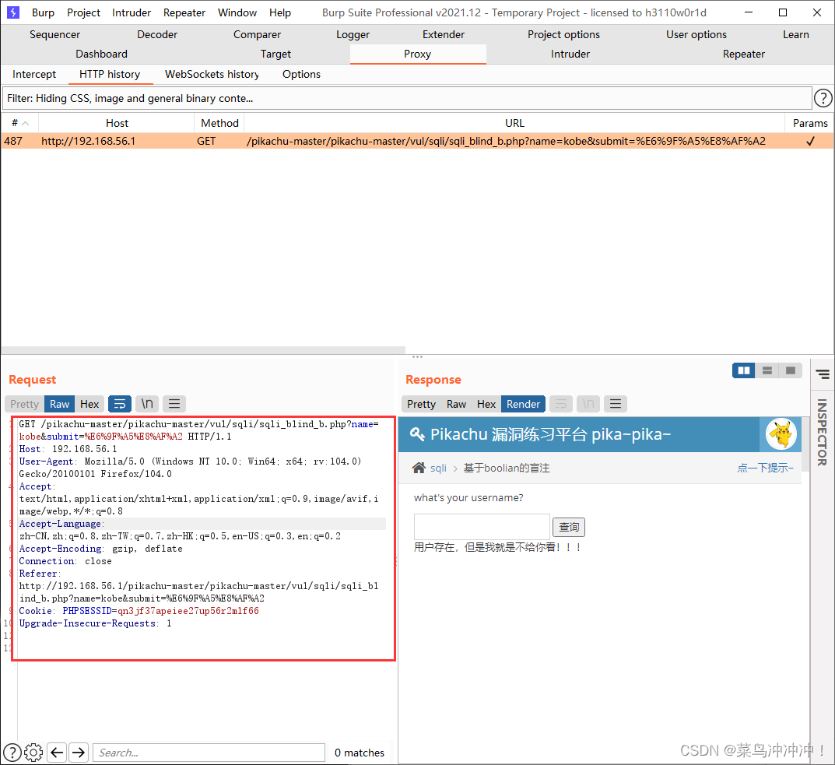Switch Response view to Raw

pyautogui.click(x=456, y=404)
